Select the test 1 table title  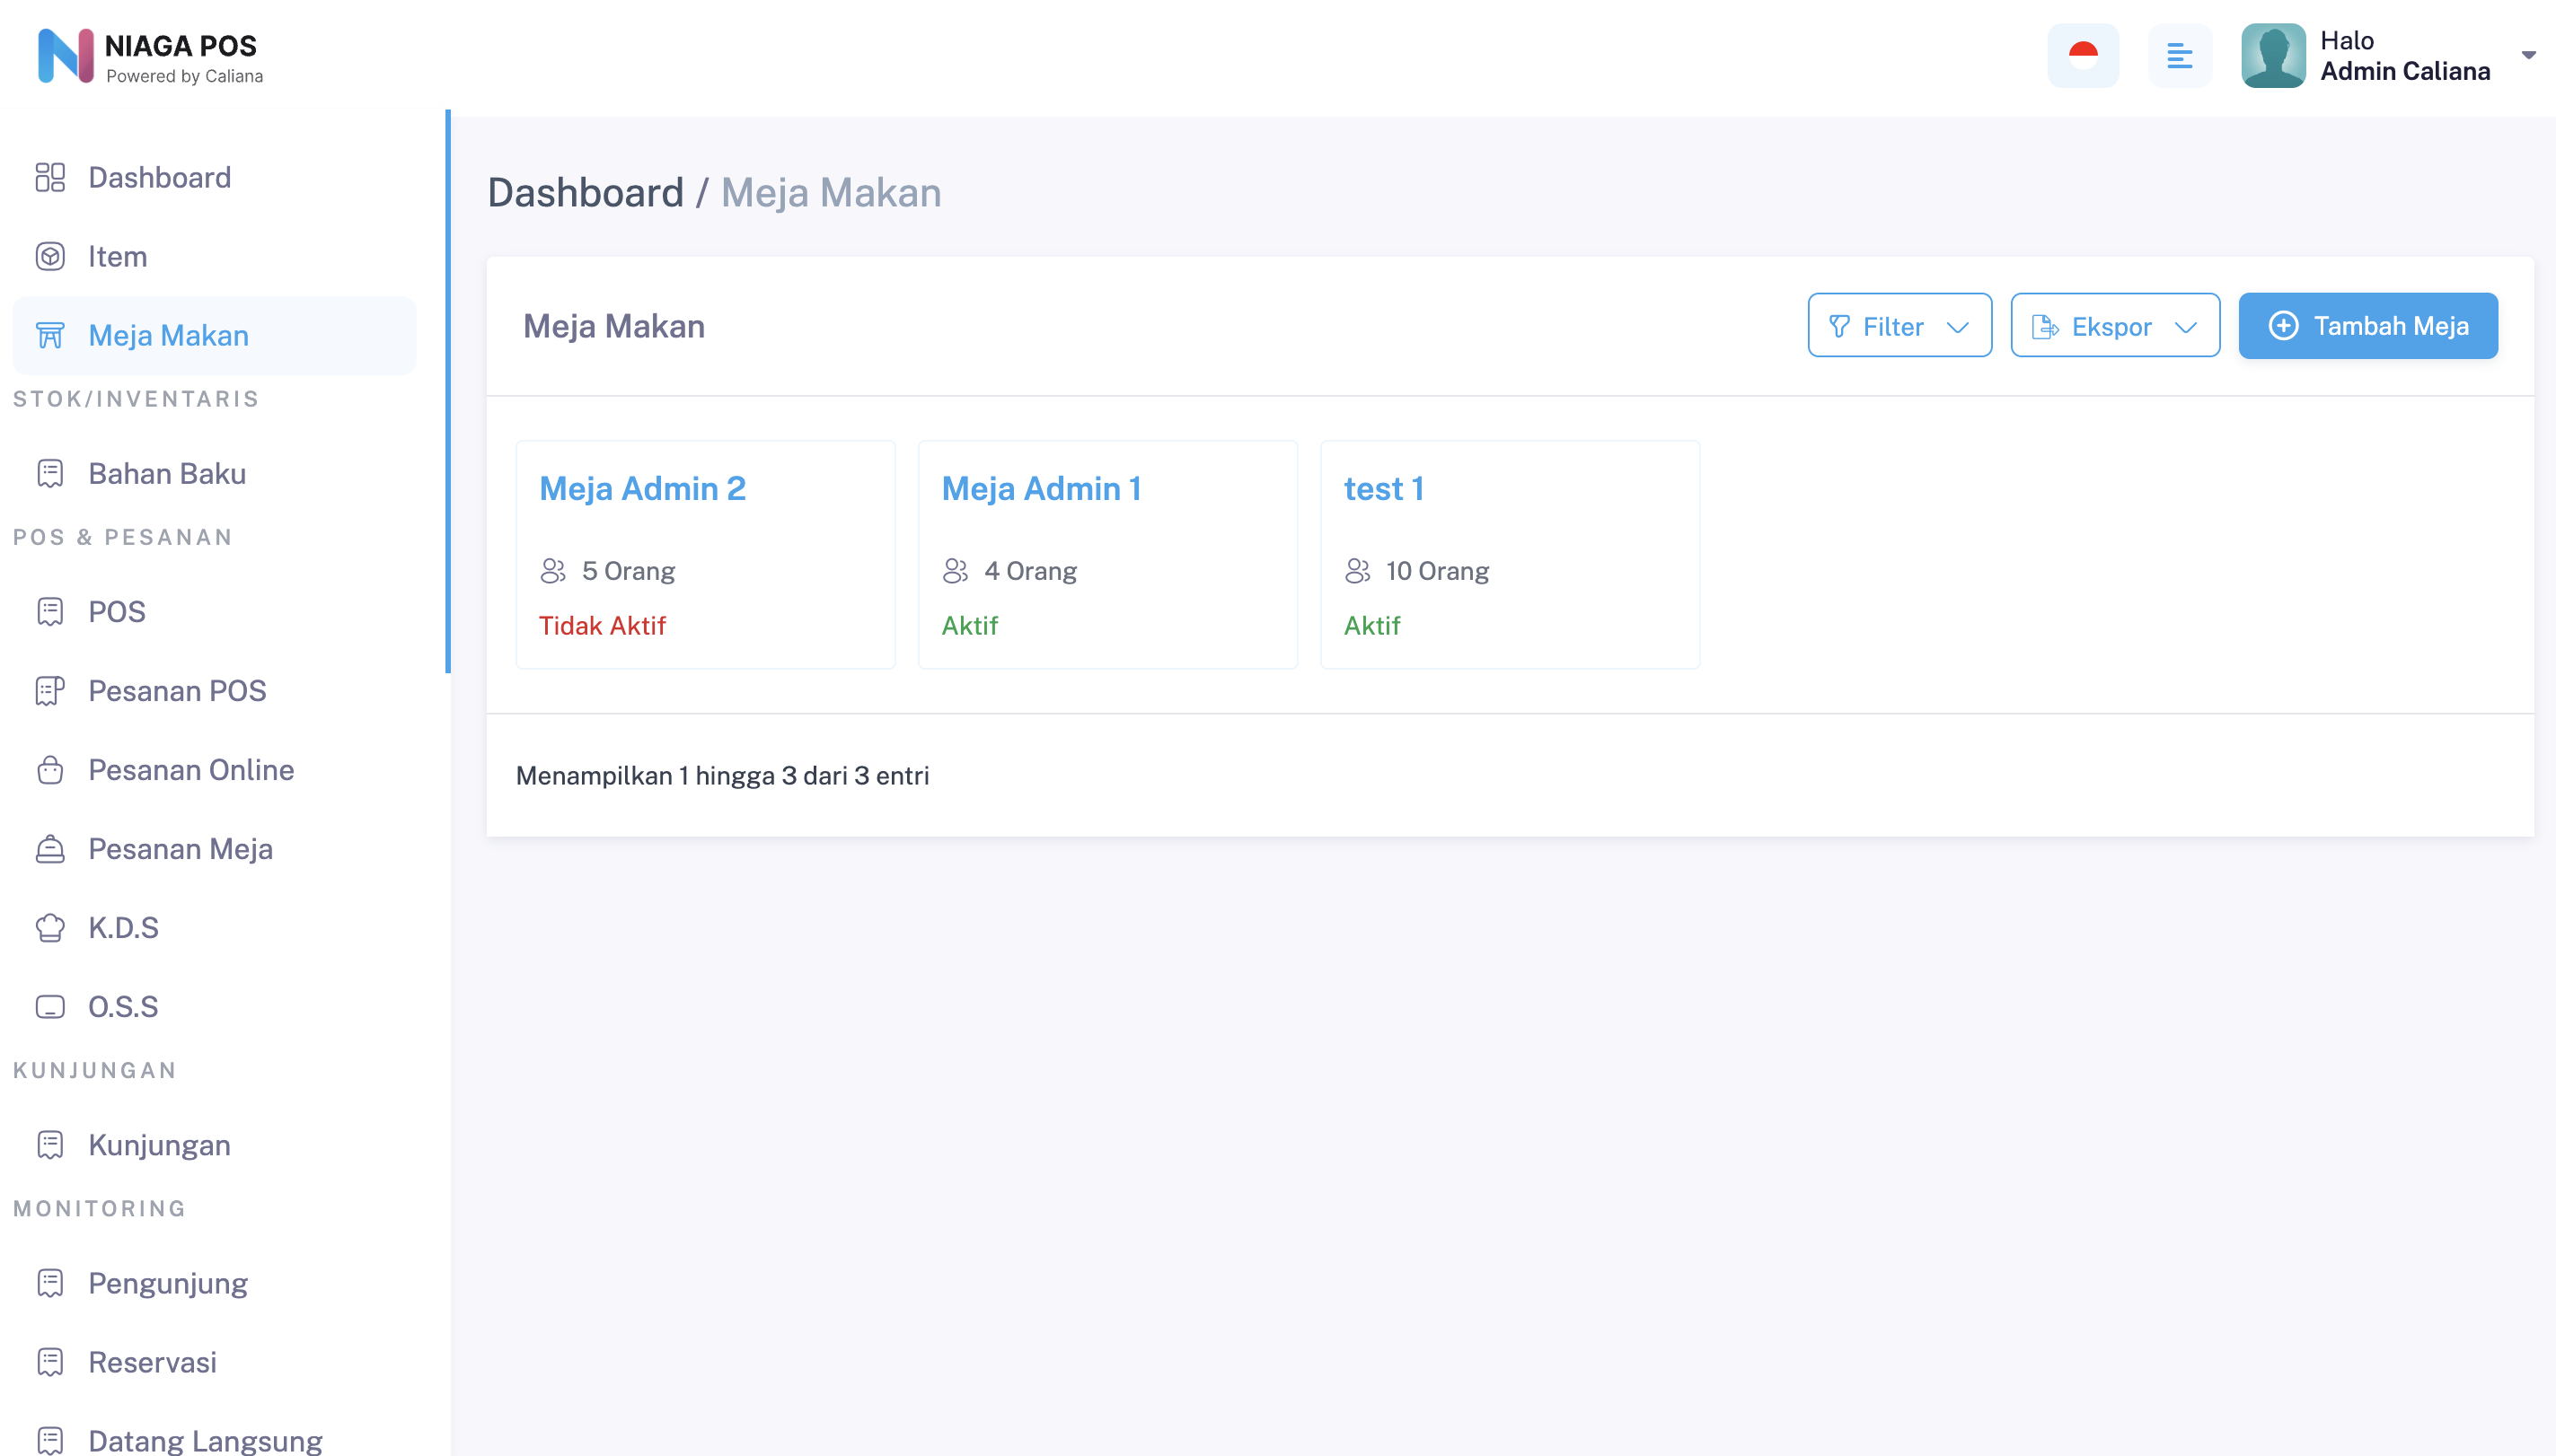tap(1382, 489)
